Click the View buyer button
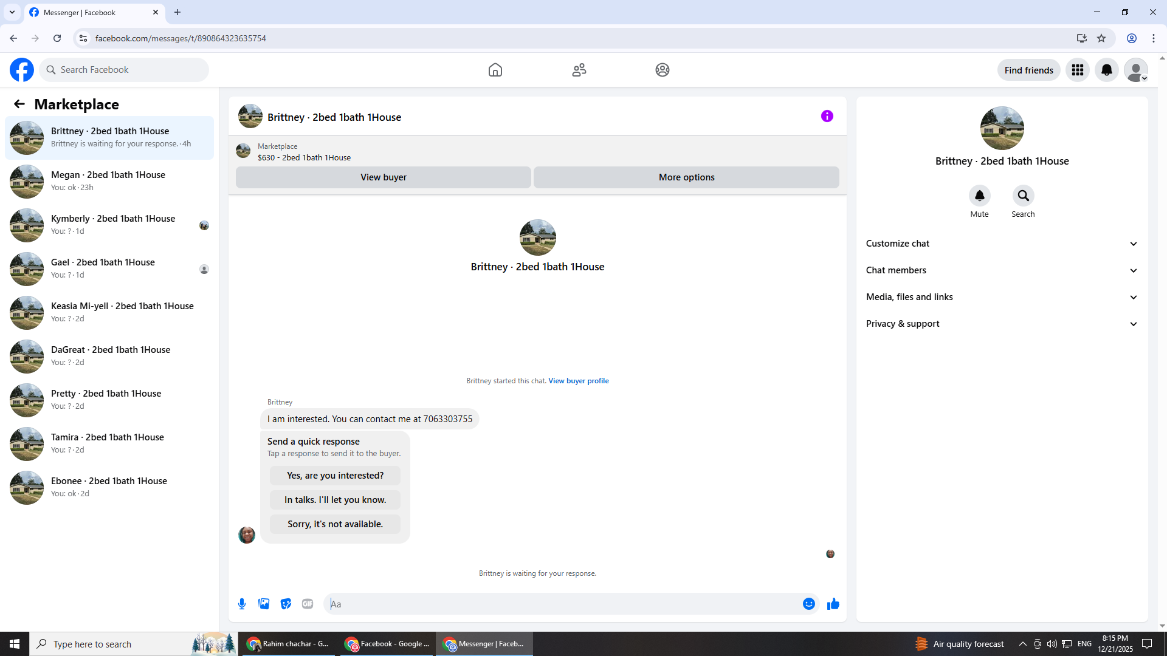 pos(383,177)
